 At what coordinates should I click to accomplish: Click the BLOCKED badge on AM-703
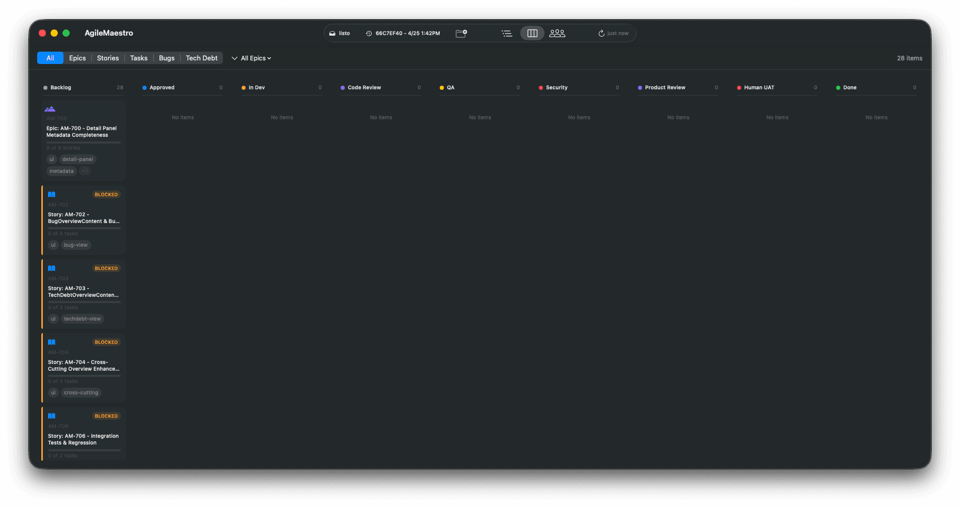point(106,268)
